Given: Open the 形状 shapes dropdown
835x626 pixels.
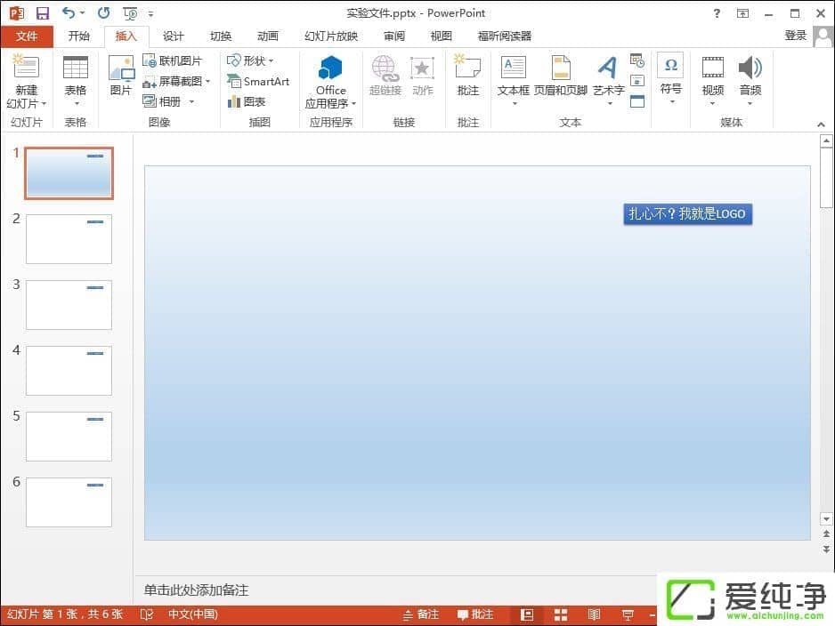Looking at the screenshot, I should coord(253,60).
